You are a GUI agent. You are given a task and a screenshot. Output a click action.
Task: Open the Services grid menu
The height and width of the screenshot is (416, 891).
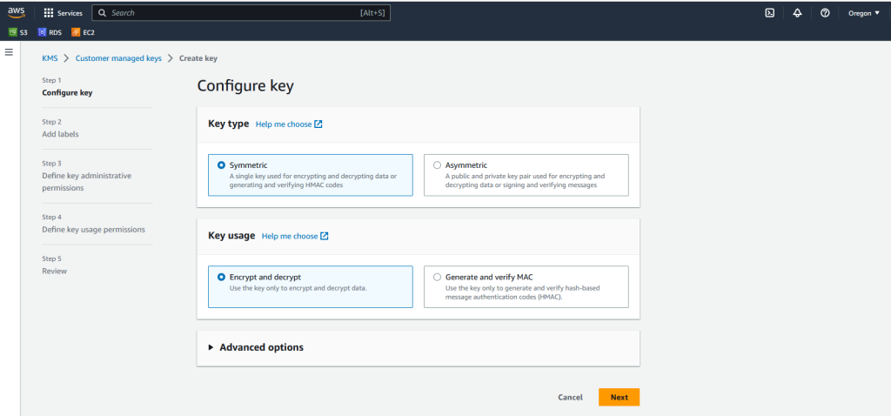coord(49,13)
